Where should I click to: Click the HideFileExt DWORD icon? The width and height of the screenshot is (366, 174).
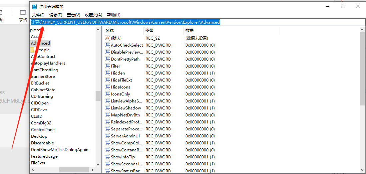tap(107, 80)
